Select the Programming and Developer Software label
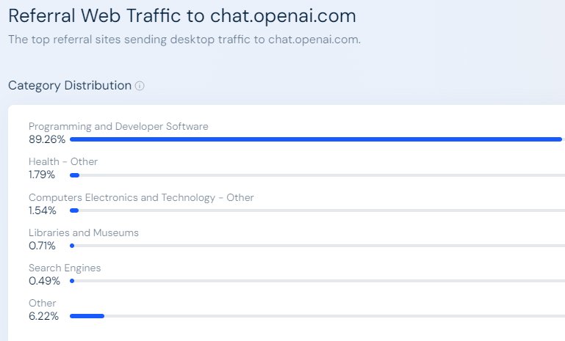This screenshot has width=565, height=341. click(x=118, y=126)
